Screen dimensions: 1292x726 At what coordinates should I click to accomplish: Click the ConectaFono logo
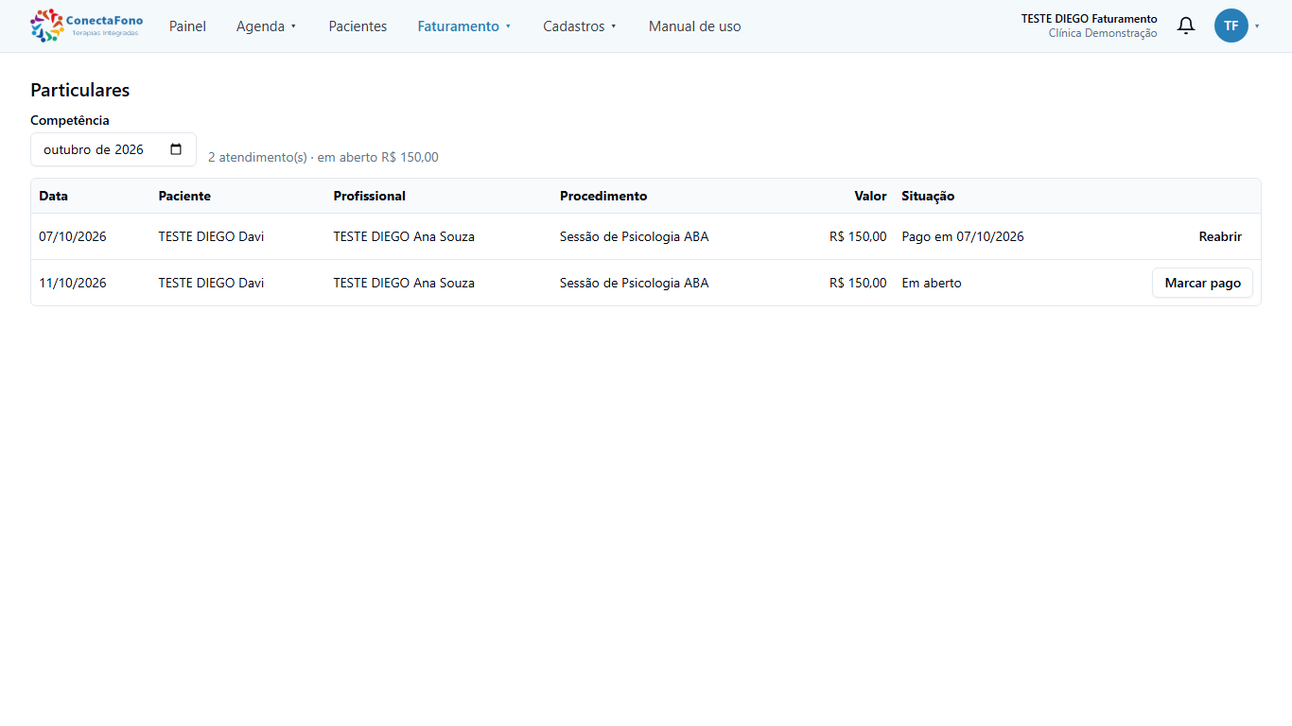click(x=87, y=26)
